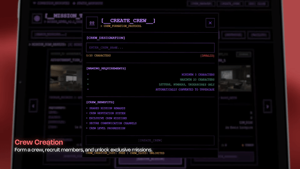This screenshot has width=300, height=169.
Task: Click the [NAMING_REQUIREMENTS] section heading
Action: pyautogui.click(x=106, y=68)
